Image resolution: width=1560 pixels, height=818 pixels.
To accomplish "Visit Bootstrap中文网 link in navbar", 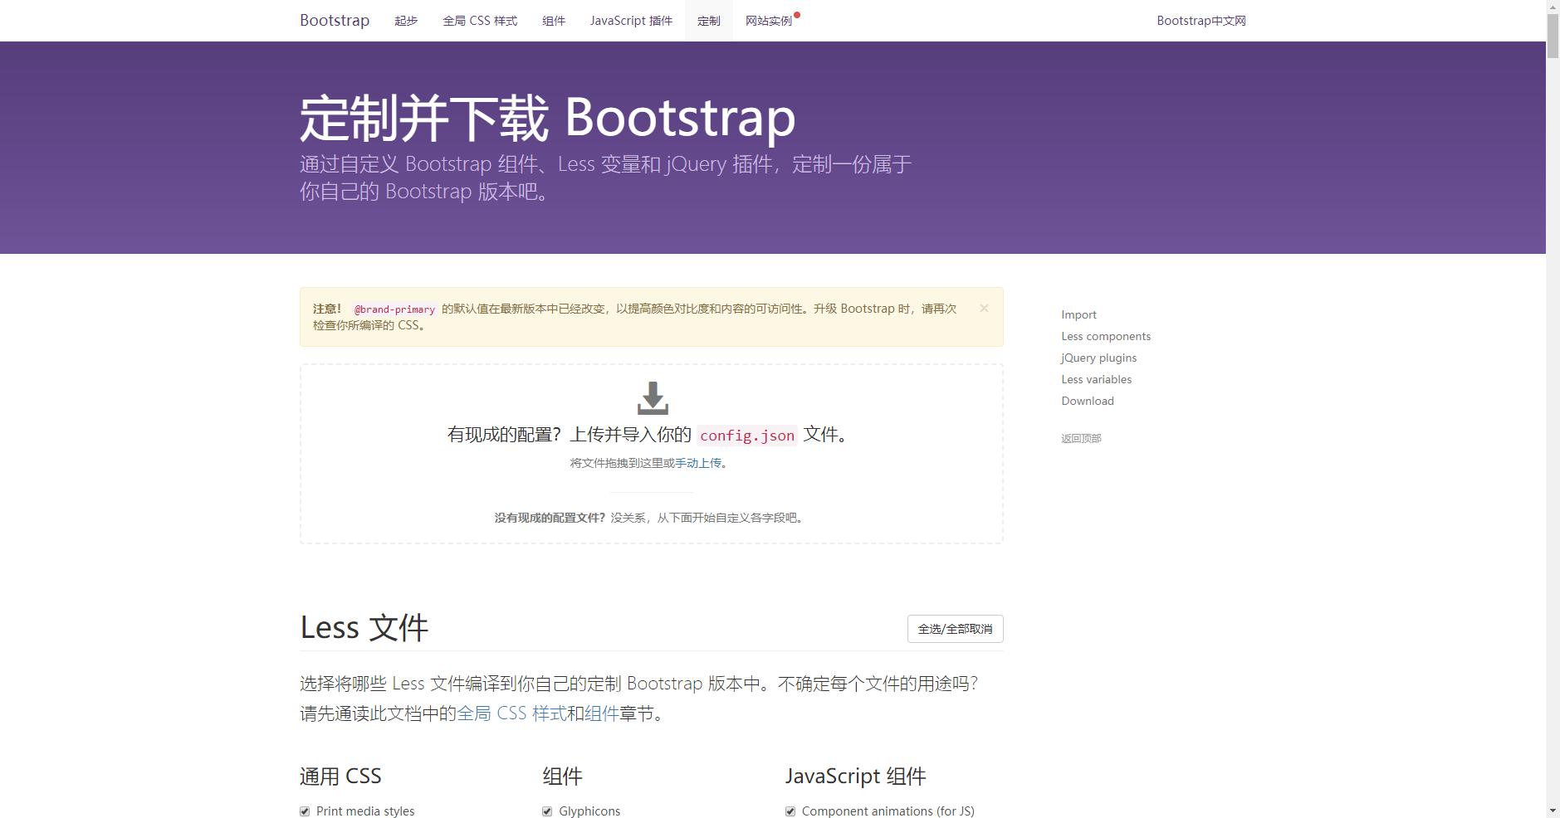I will tap(1201, 21).
